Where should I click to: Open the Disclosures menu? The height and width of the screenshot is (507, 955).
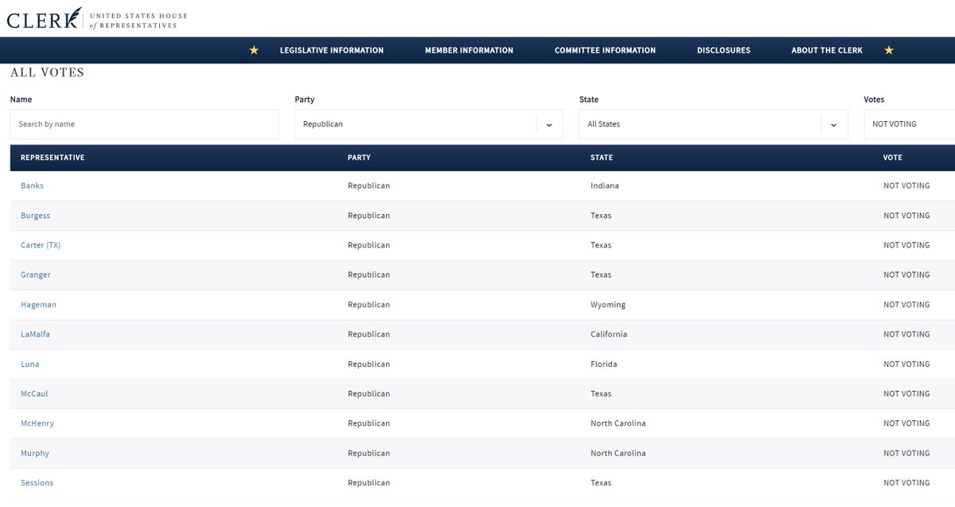[723, 50]
